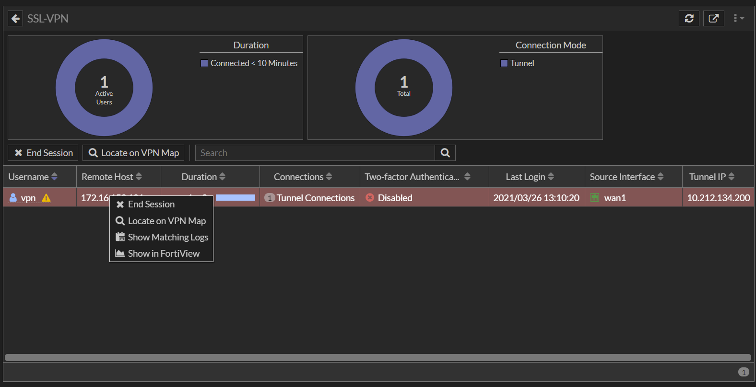Viewport: 756px width, 387px height.
Task: Click the vpn username text
Action: (28, 198)
